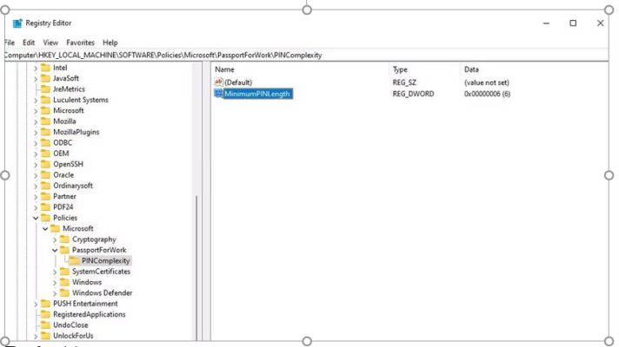Select the Windows Defender folder icon

pyautogui.click(x=64, y=292)
